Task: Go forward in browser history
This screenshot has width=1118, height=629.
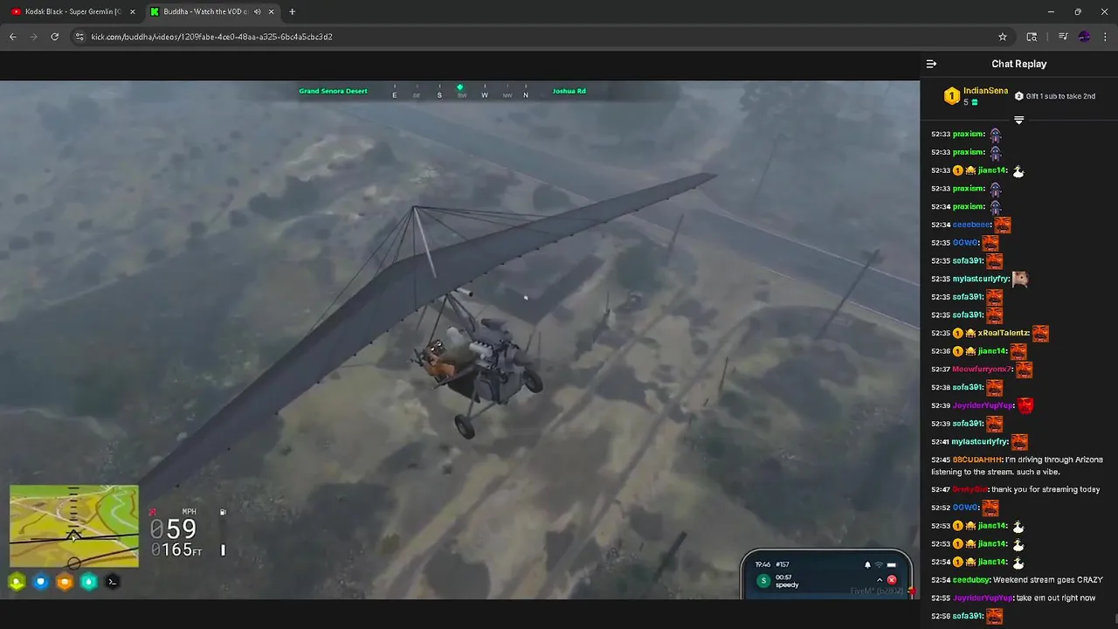Action: tap(33, 37)
